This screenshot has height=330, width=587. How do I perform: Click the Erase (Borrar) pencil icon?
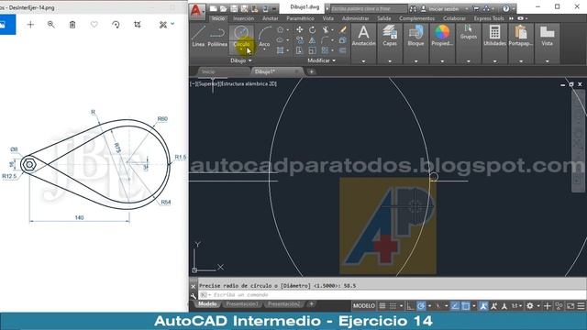(342, 29)
